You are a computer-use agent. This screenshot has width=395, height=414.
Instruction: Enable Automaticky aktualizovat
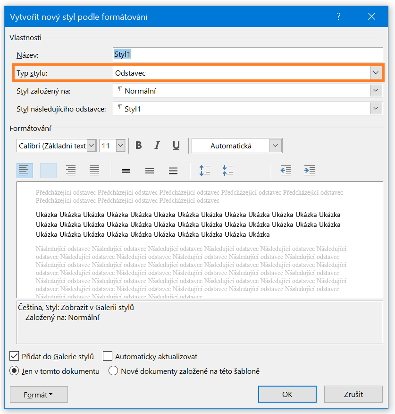point(107,356)
